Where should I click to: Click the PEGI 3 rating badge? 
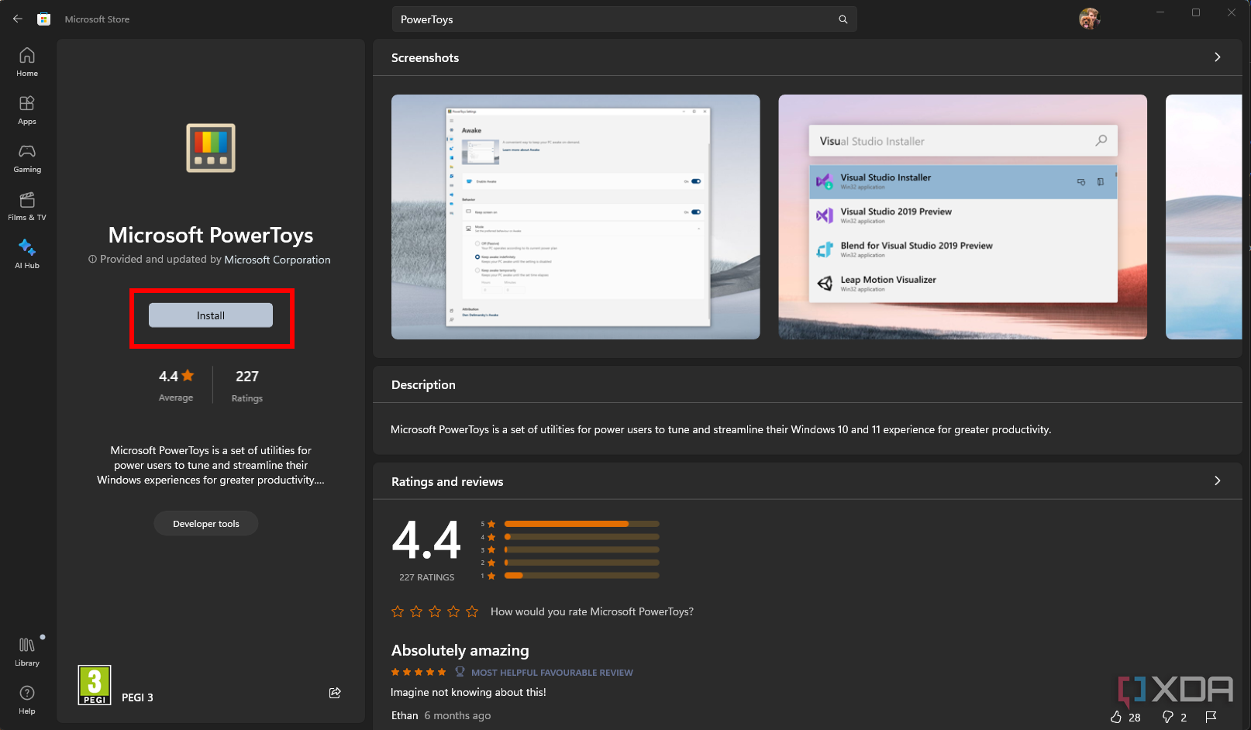95,685
